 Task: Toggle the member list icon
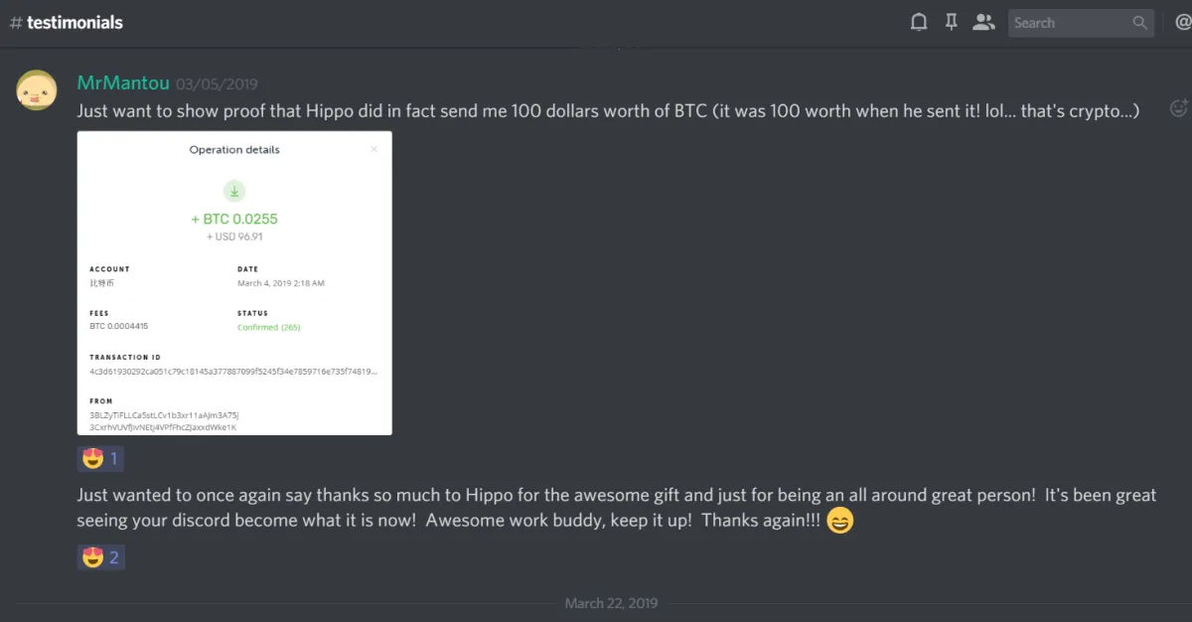[983, 22]
